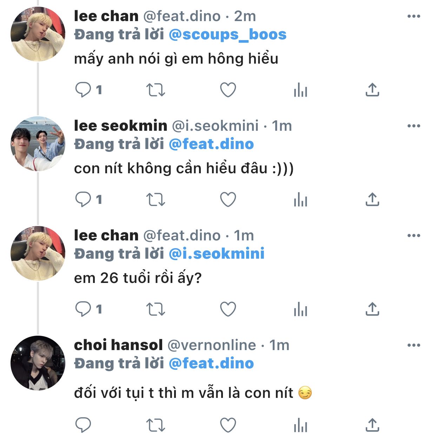View analytics for choi hansol's tweet
436x439 pixels.
[x=300, y=425]
